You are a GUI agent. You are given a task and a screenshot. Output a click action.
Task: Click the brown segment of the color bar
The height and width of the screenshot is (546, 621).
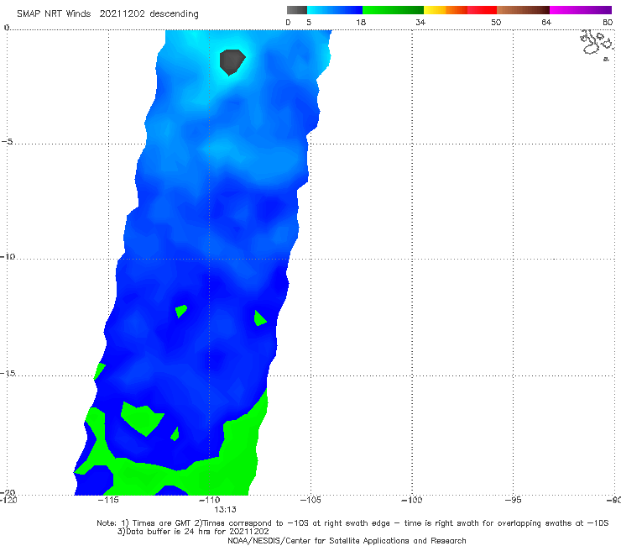coord(523,10)
